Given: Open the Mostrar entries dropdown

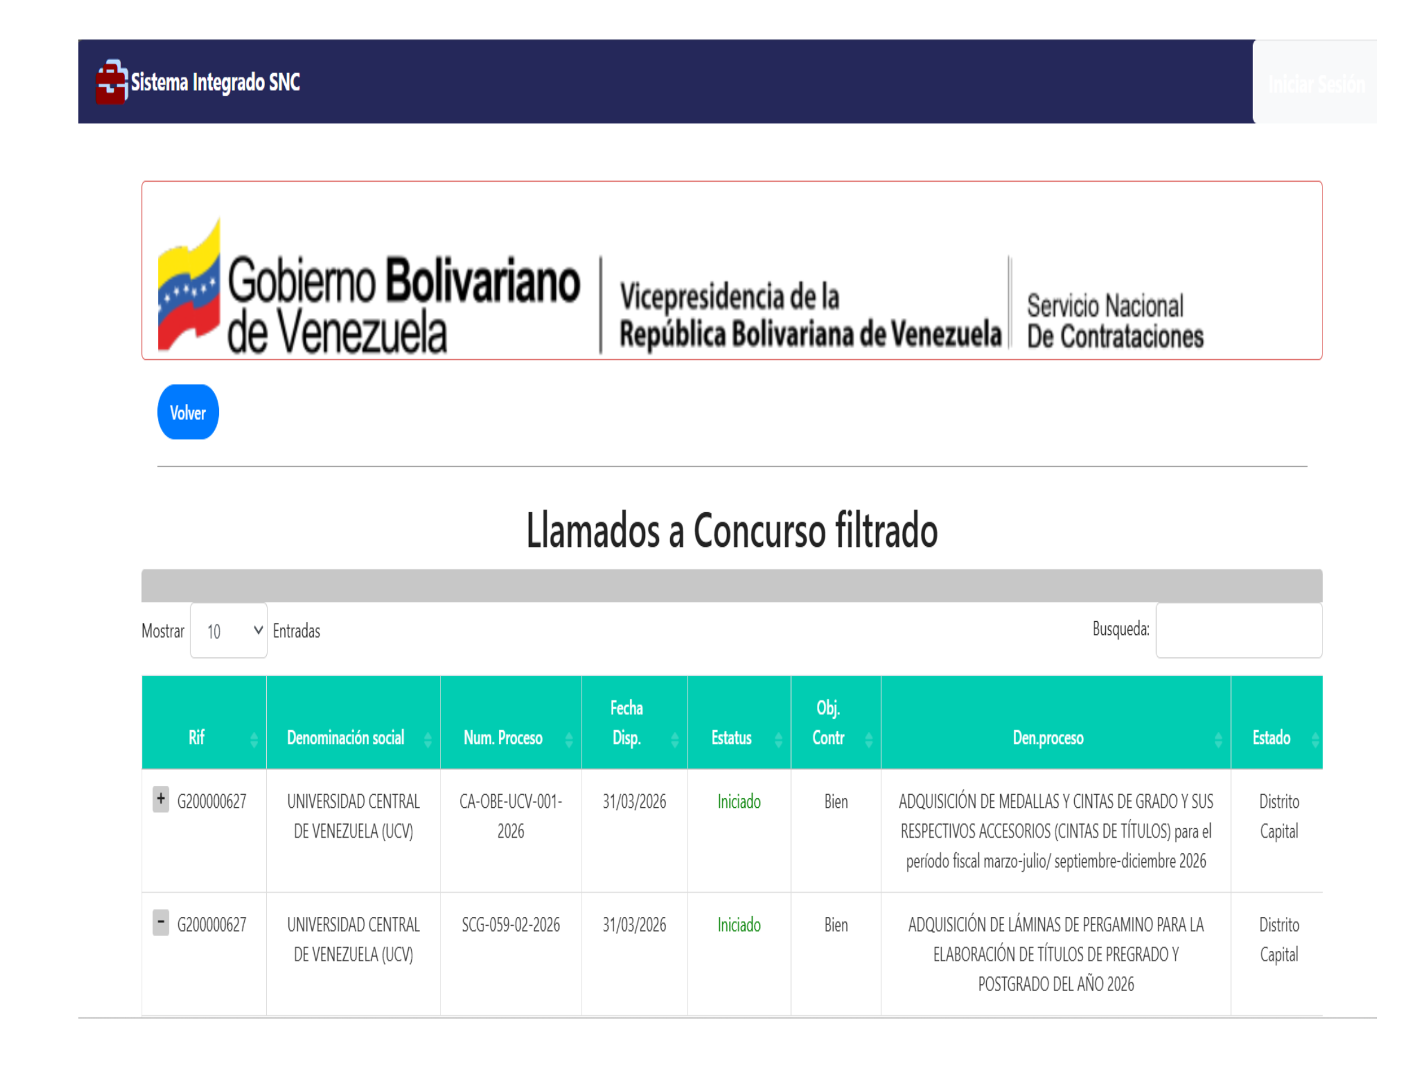Looking at the screenshot, I should tap(229, 630).
